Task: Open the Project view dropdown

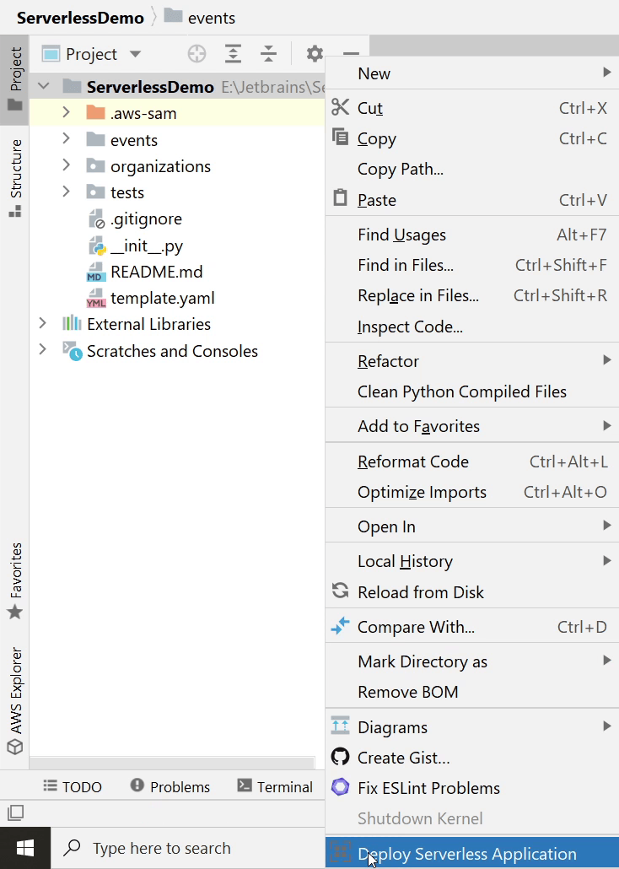Action: pos(135,54)
